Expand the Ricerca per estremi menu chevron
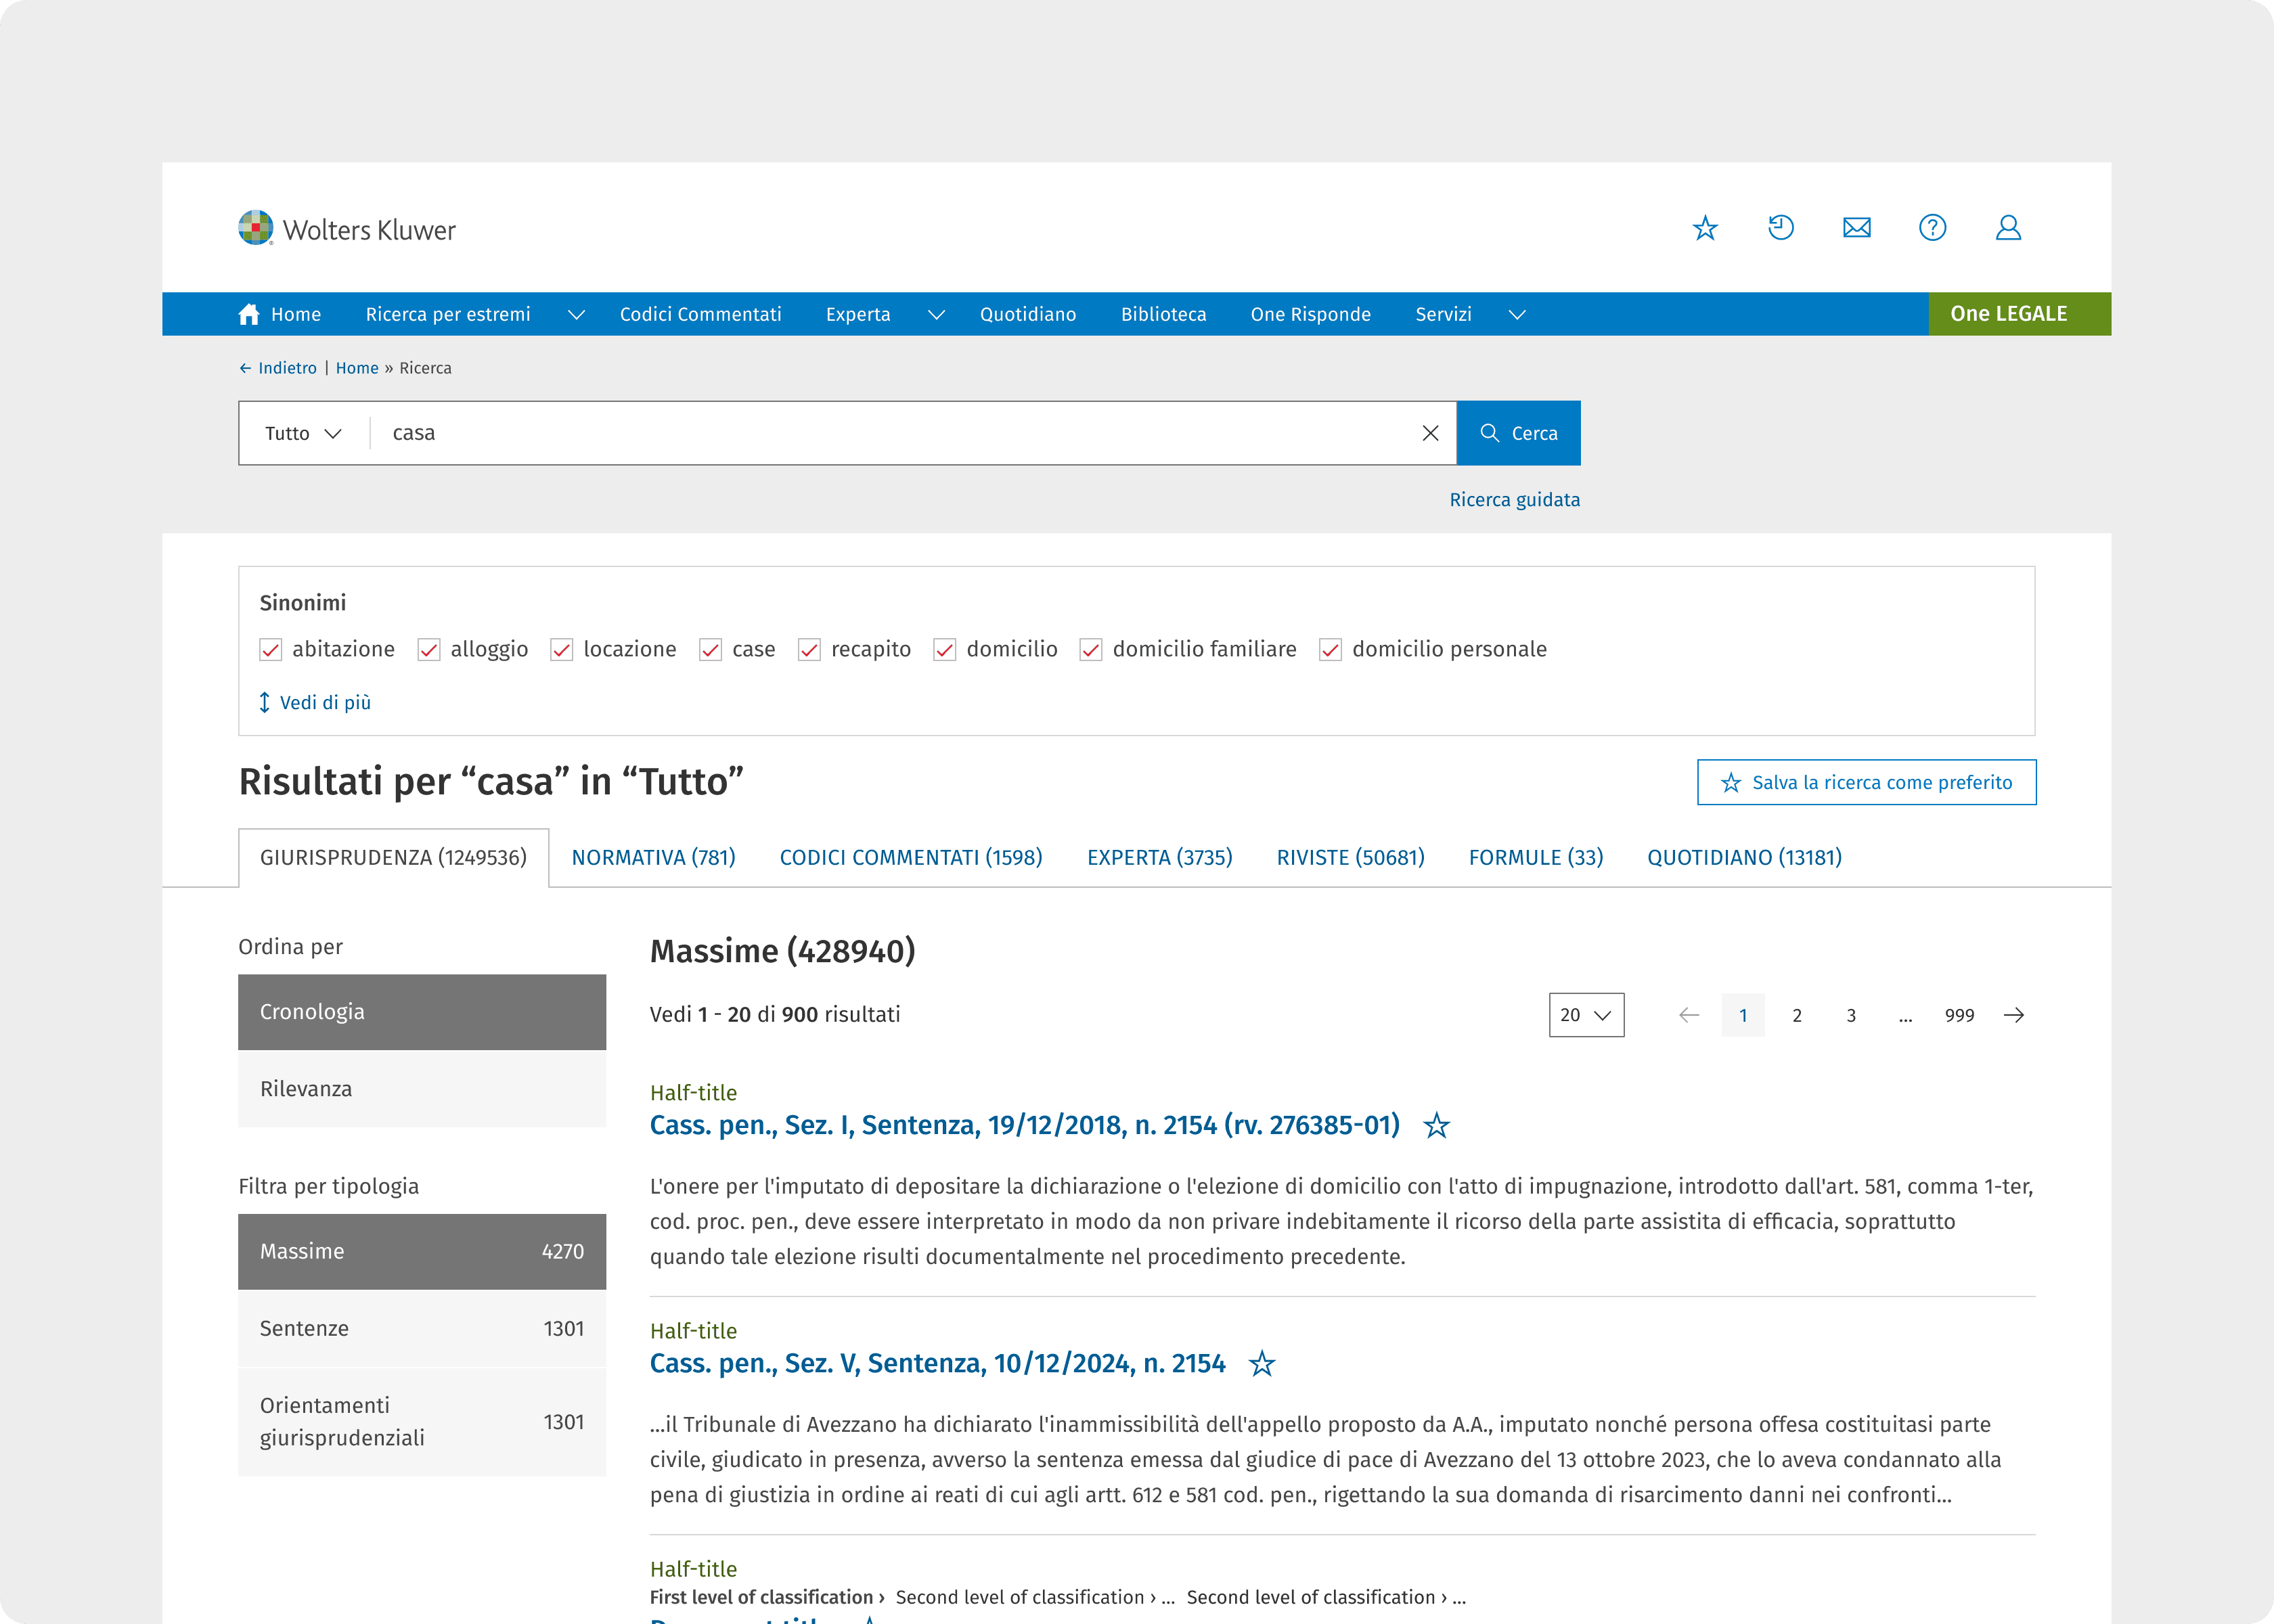The height and width of the screenshot is (1624, 2274). [576, 315]
